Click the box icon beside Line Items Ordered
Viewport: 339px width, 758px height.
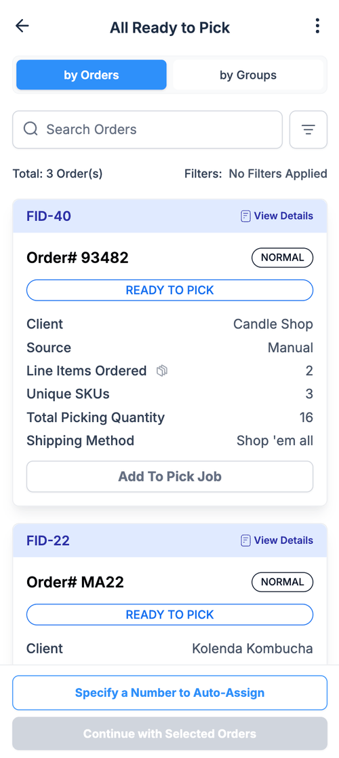(x=162, y=371)
